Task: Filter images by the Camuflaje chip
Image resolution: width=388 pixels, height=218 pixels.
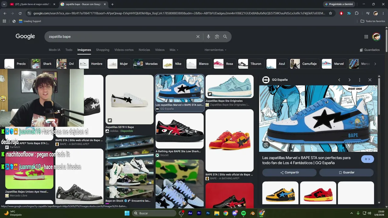Action: click(x=305, y=64)
